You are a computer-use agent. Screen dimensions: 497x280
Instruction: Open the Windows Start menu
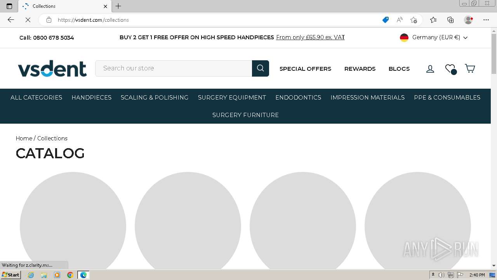point(10,275)
